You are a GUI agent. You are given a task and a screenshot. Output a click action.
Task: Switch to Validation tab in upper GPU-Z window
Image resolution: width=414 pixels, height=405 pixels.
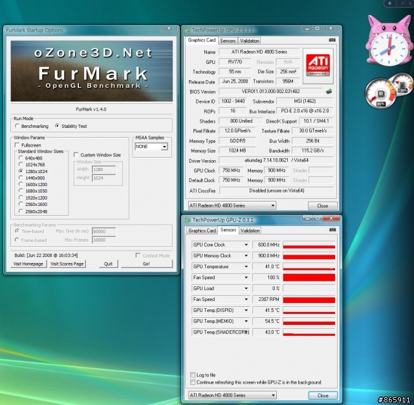tap(250, 41)
